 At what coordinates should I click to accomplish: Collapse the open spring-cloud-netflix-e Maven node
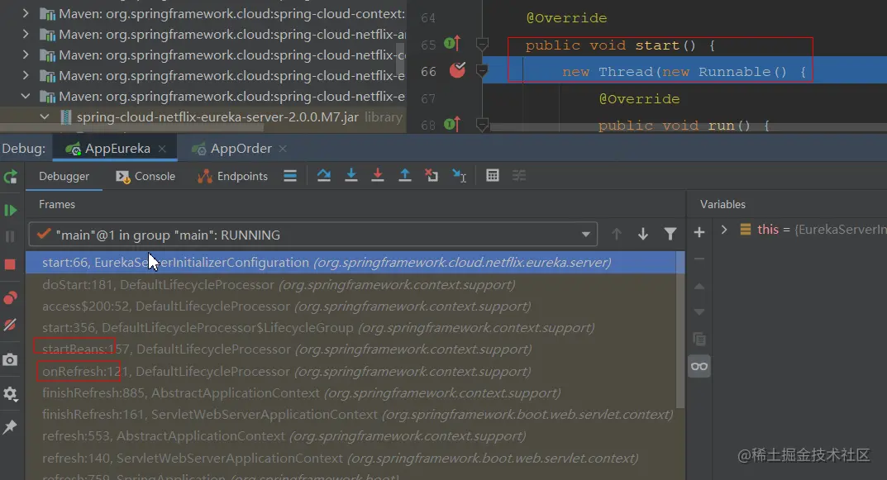(26, 96)
